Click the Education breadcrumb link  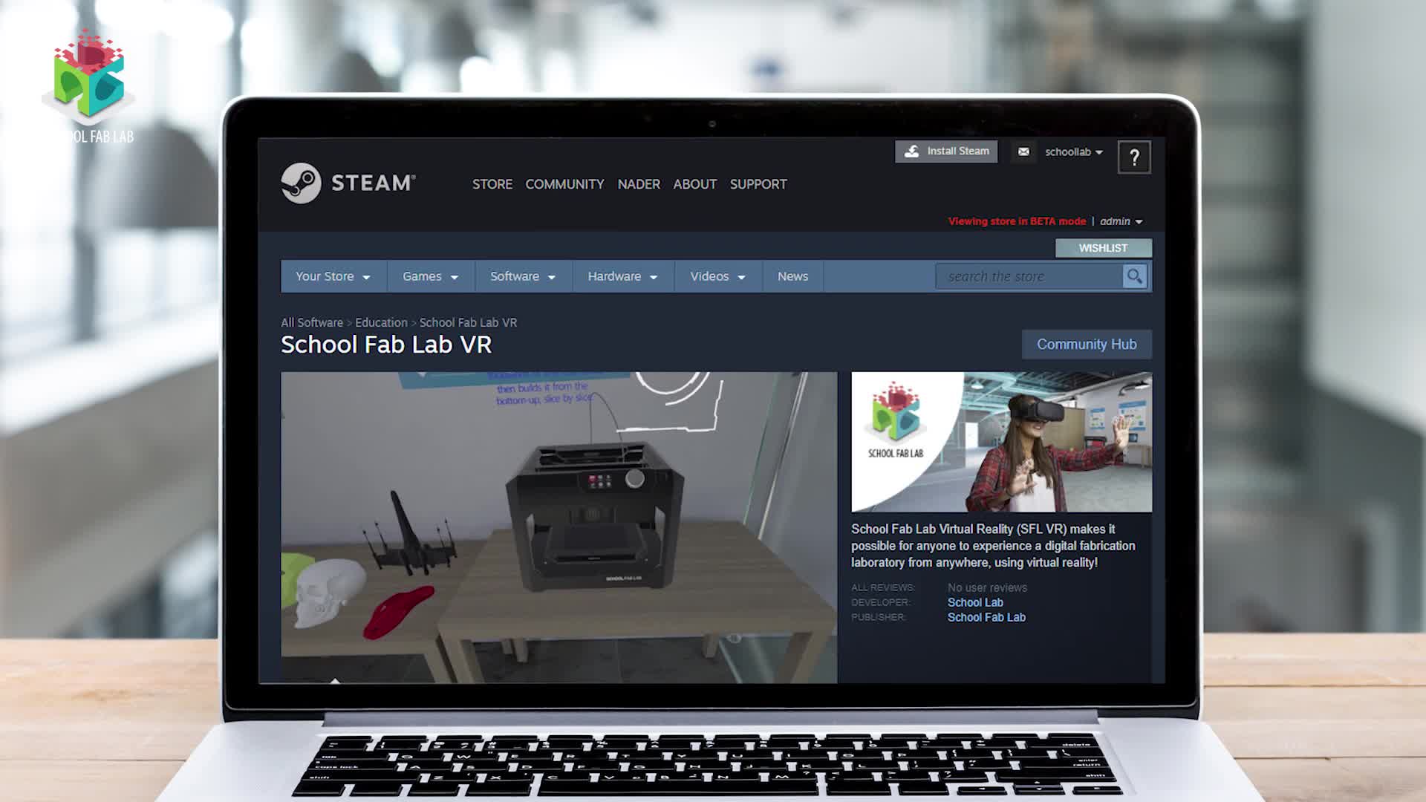pyautogui.click(x=381, y=322)
